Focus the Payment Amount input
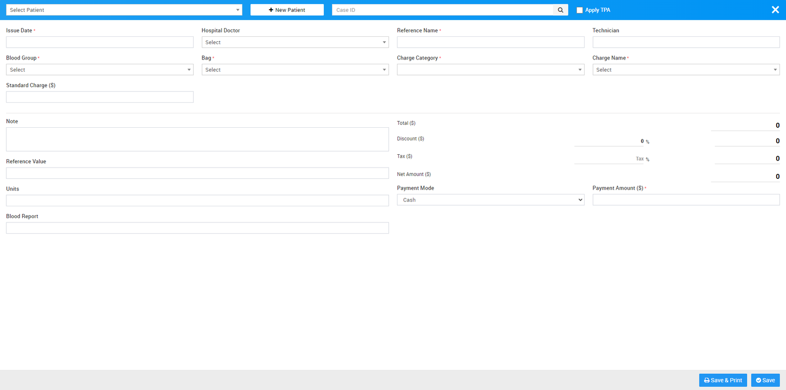 [x=686, y=200]
